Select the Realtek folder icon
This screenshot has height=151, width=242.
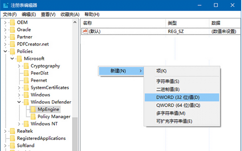point(12,131)
